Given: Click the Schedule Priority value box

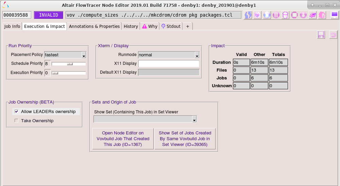Looking at the screenshot, I should pos(48,64).
